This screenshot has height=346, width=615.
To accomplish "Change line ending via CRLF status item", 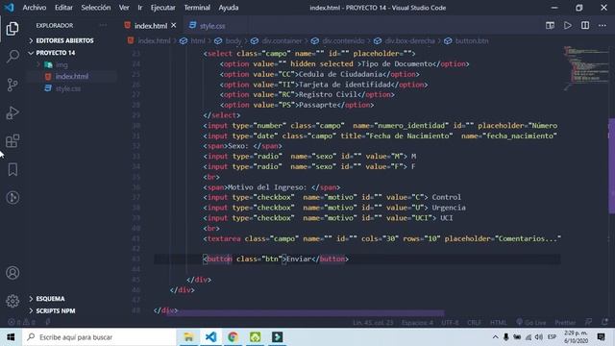I will click(x=474, y=323).
